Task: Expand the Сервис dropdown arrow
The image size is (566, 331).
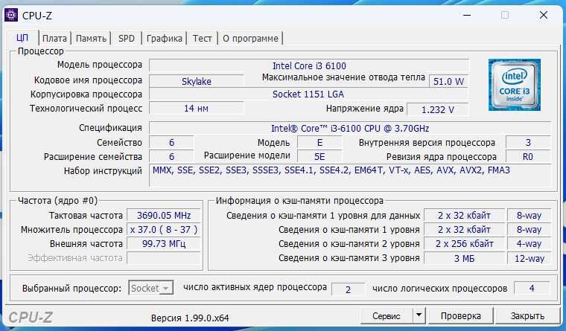Action: click(419, 316)
